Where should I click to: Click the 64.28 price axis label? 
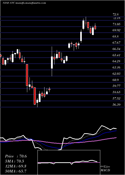116,61
